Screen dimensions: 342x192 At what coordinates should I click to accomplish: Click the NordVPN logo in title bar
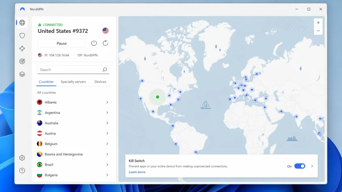[x=22, y=9]
